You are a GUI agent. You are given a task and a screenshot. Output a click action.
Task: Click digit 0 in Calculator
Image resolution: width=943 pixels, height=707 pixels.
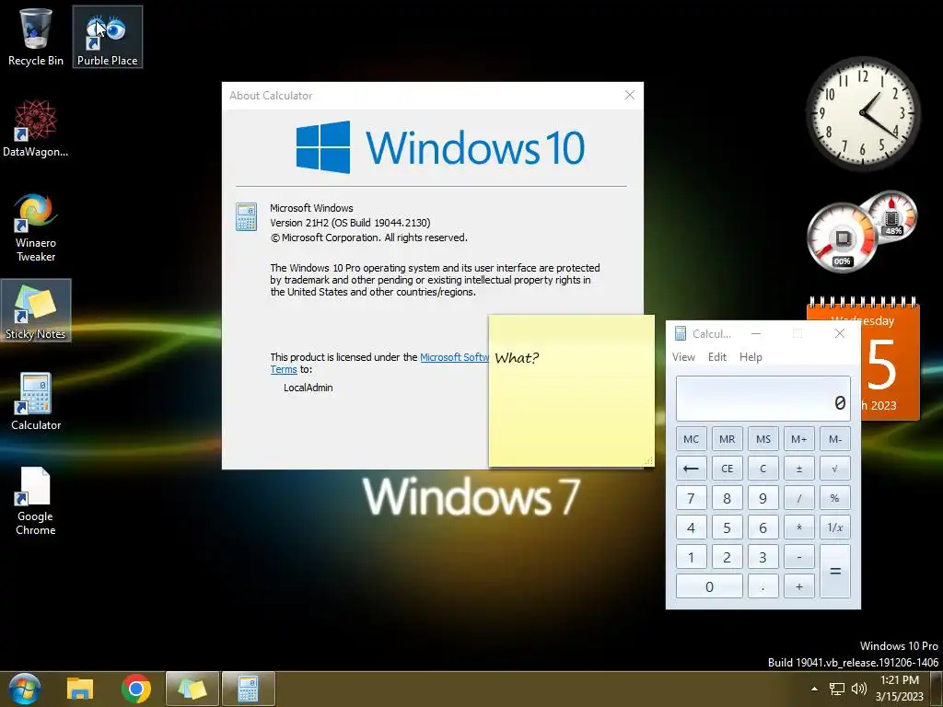(709, 586)
